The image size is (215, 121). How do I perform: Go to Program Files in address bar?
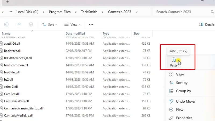(x=60, y=12)
